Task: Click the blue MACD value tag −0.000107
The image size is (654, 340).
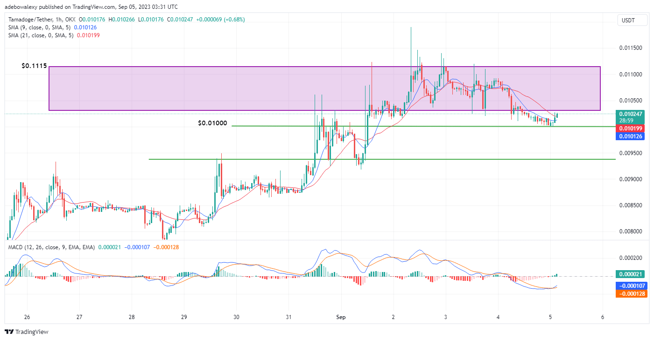Action: (632, 286)
